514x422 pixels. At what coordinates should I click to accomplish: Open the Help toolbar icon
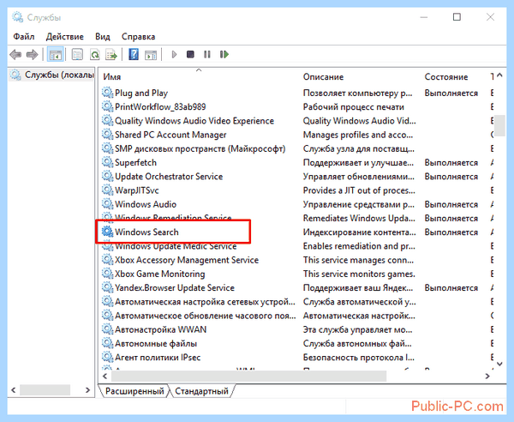pos(134,55)
